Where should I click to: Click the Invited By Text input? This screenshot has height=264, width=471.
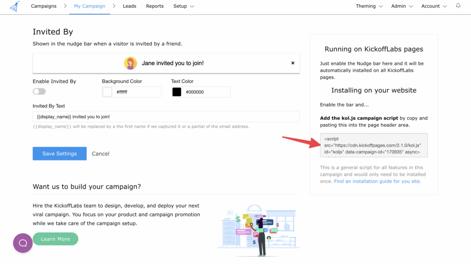[166, 116]
